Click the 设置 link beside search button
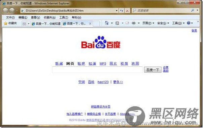Screen dimensions: 203x128 pos(166,67)
